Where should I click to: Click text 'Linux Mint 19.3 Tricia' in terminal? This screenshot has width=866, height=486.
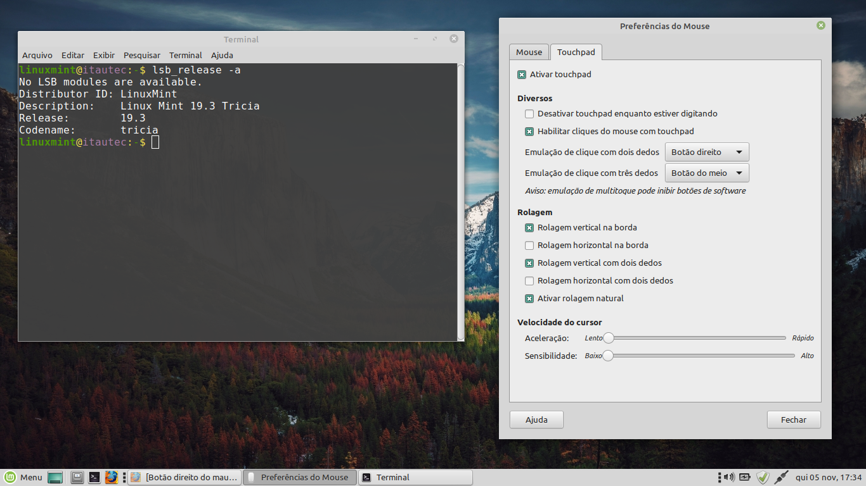pyautogui.click(x=190, y=106)
